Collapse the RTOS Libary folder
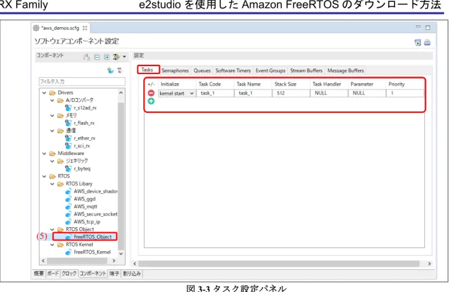This screenshot has height=292, width=451. [52, 183]
